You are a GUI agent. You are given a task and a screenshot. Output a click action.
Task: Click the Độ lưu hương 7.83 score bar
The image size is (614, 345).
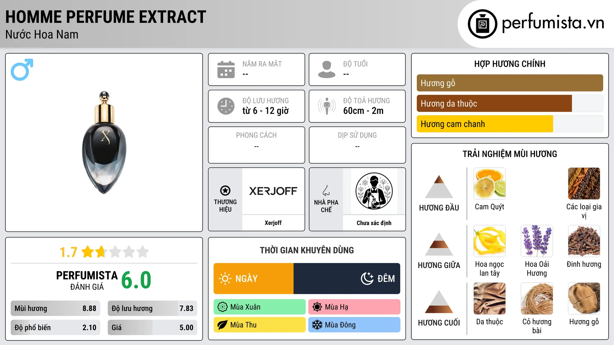(152, 308)
